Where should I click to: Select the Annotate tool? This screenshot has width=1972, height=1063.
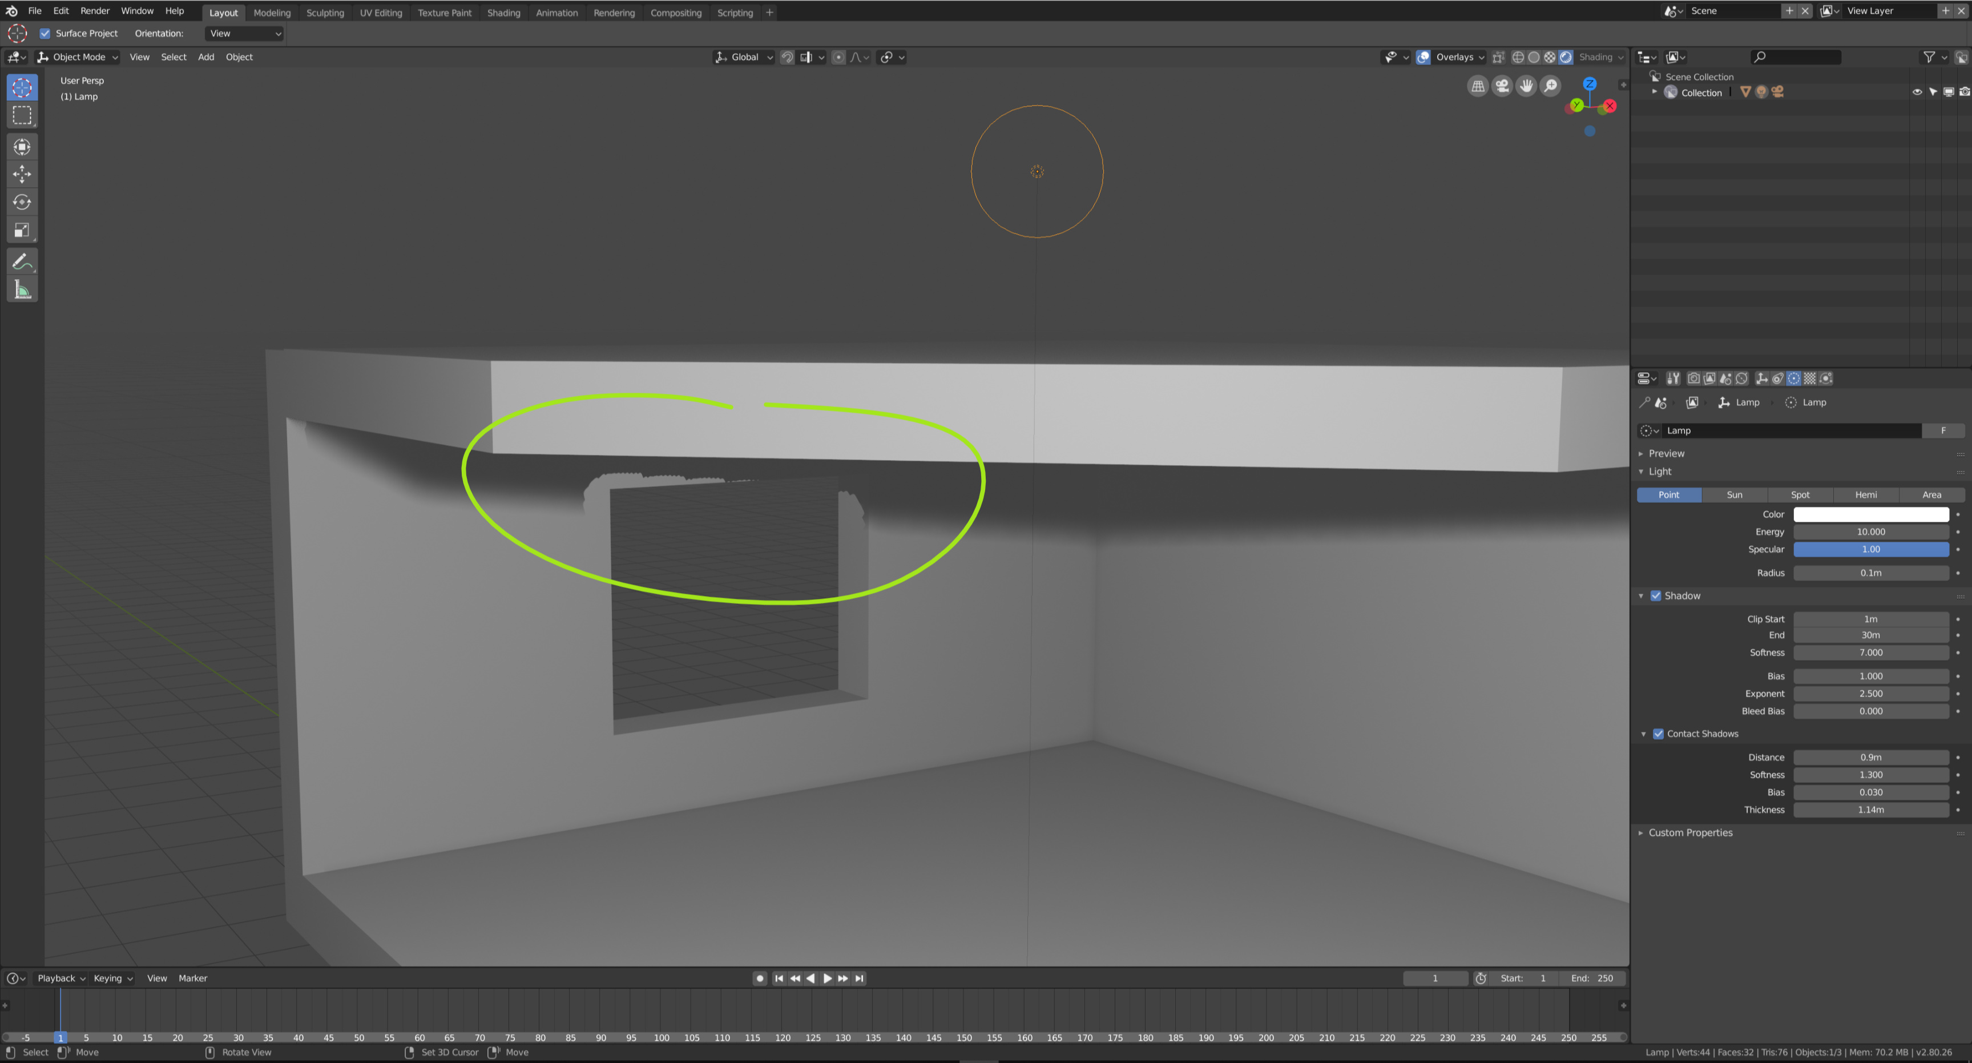[x=22, y=261]
